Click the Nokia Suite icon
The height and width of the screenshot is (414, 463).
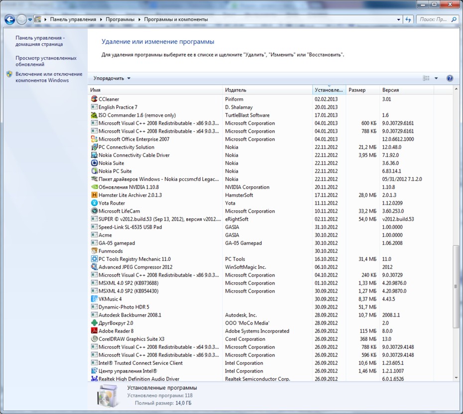coord(94,163)
